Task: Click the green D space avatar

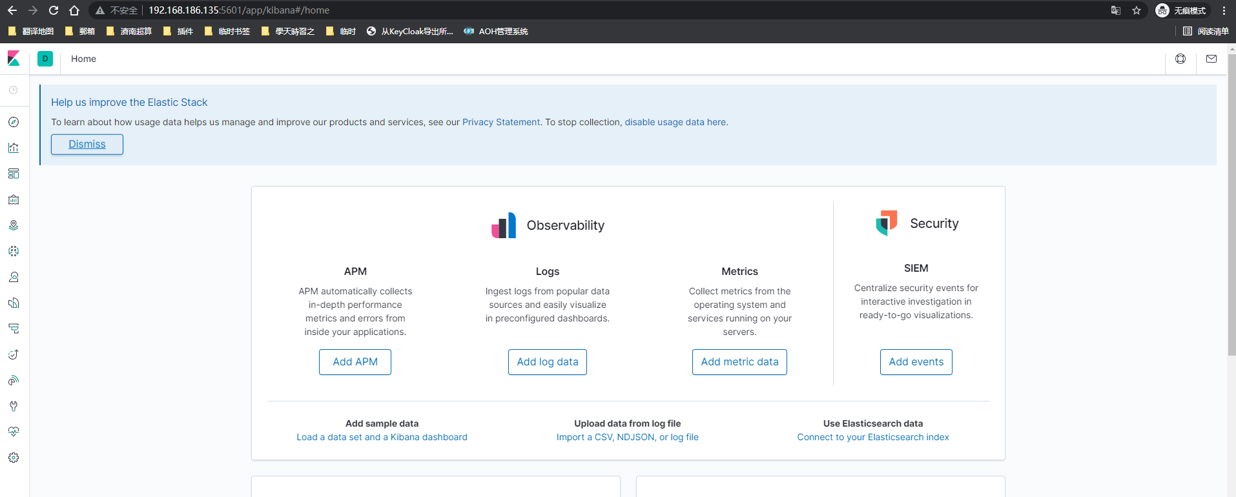Action: (x=45, y=59)
